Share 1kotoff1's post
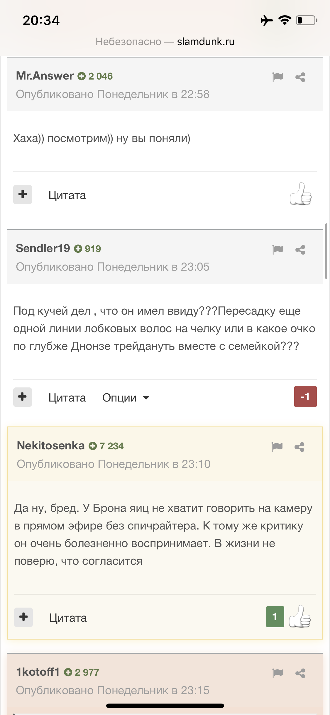 (300, 673)
